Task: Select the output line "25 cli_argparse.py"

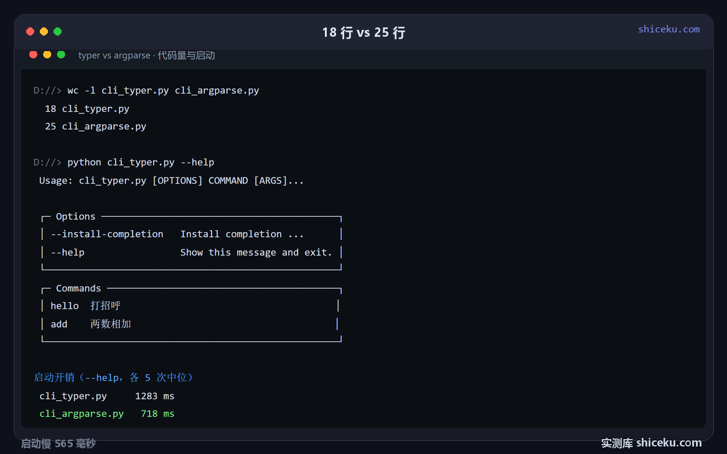Action: (x=95, y=126)
